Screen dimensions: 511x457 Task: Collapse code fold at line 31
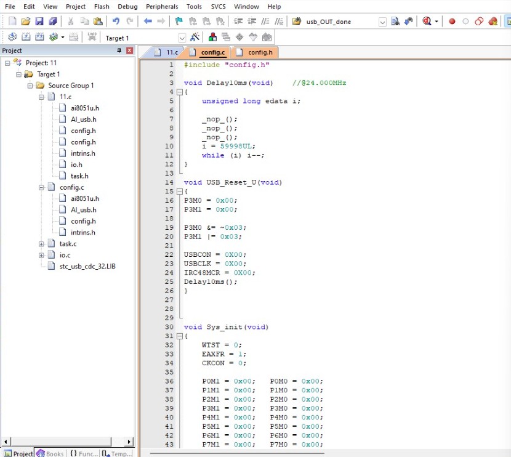179,336
